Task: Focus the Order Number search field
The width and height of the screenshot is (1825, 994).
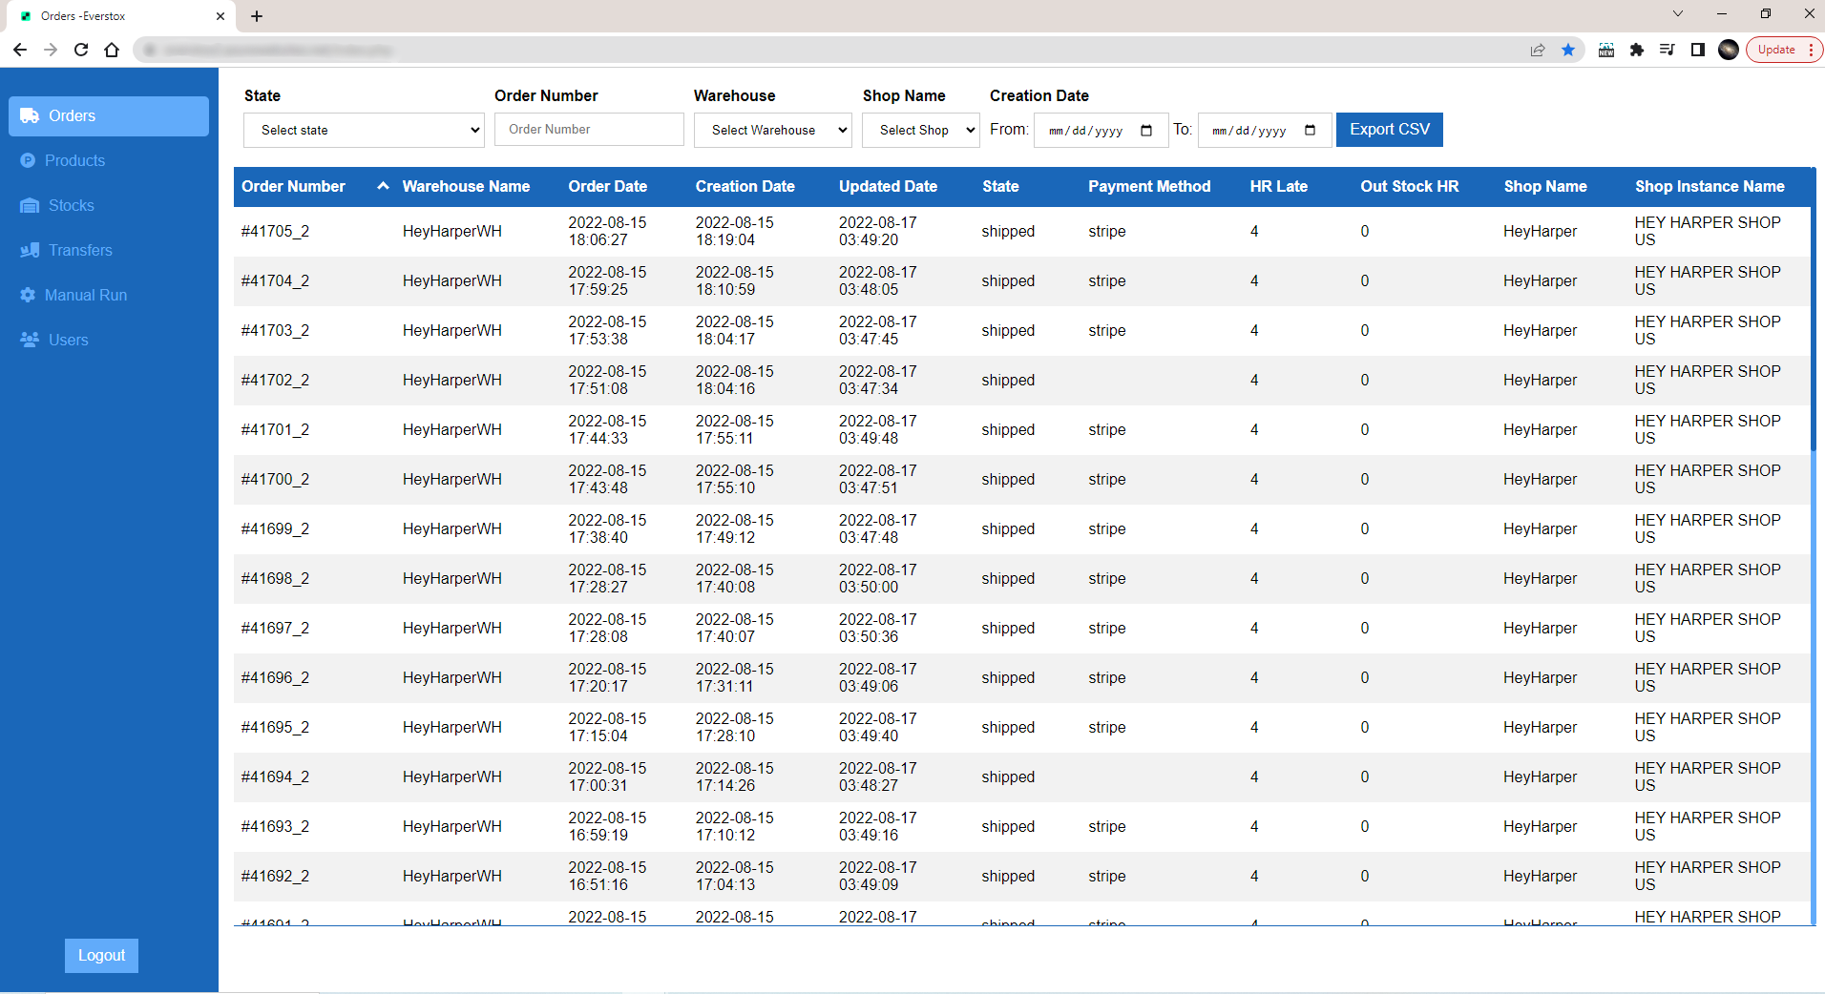Action: pos(589,130)
